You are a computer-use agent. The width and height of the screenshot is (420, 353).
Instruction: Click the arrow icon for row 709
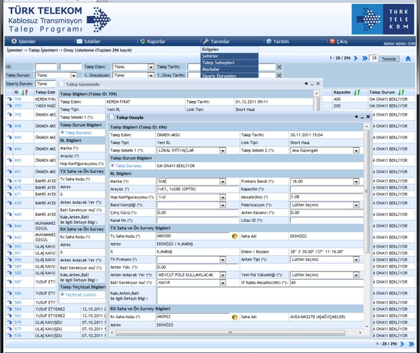[x=10, y=99]
